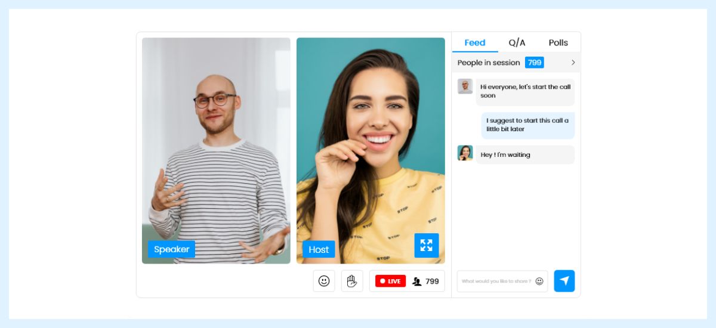
Task: Click the 'What would you like to share' field
Action: [496, 281]
